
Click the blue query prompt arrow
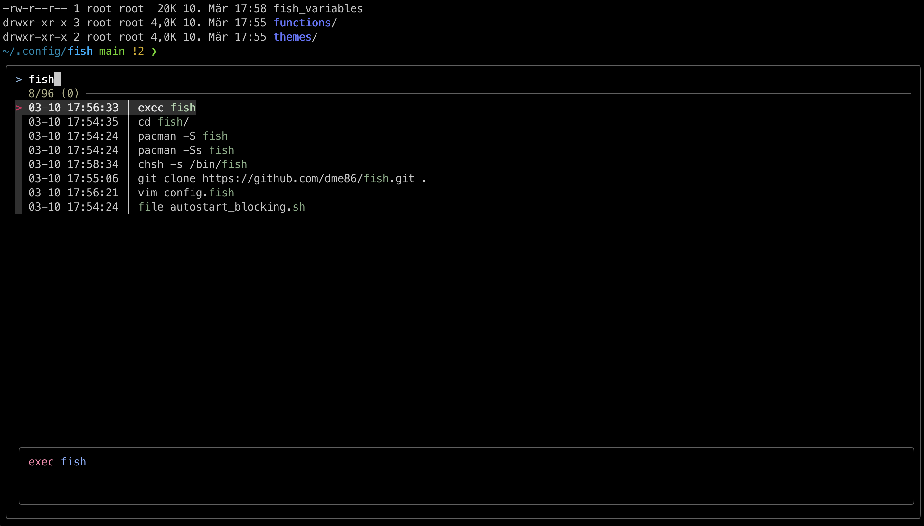pos(19,79)
